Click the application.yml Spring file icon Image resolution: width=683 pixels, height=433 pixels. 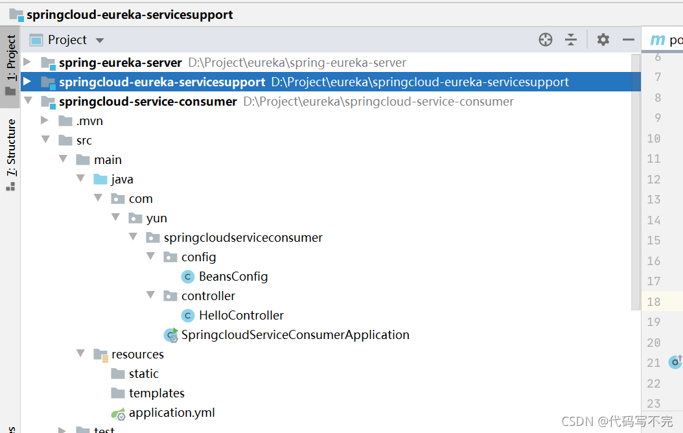[x=119, y=412]
